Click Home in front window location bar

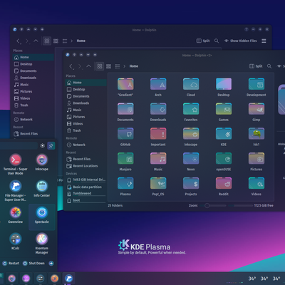[x=134, y=66]
